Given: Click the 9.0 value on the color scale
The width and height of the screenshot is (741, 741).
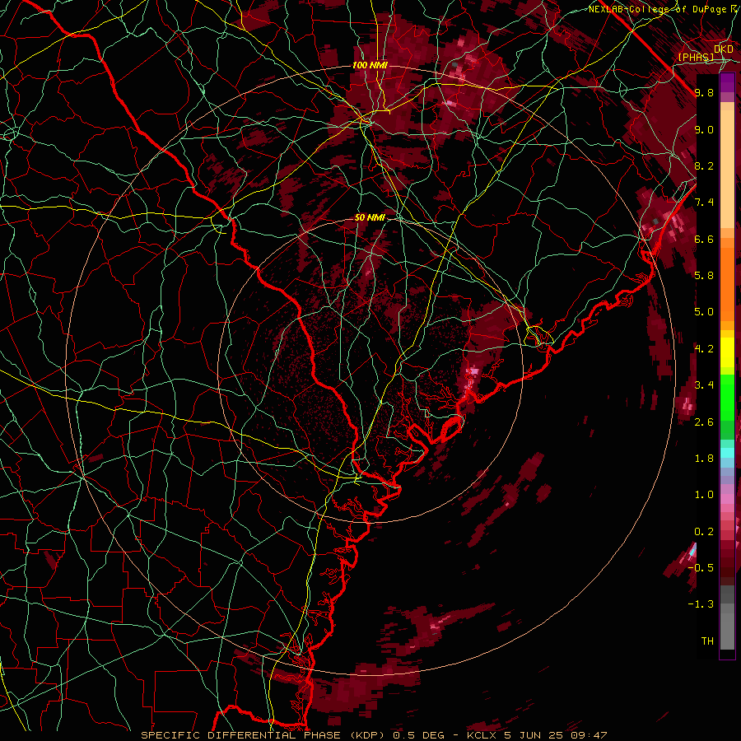Looking at the screenshot, I should click(x=704, y=129).
